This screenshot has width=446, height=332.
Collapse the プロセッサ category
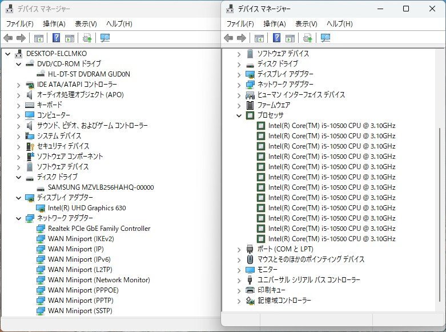[x=239, y=115]
